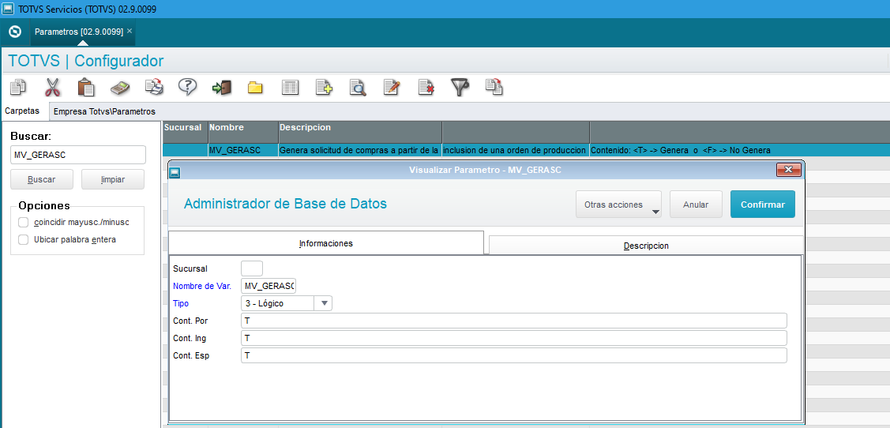Expand the Otras acciones menu

pos(618,205)
